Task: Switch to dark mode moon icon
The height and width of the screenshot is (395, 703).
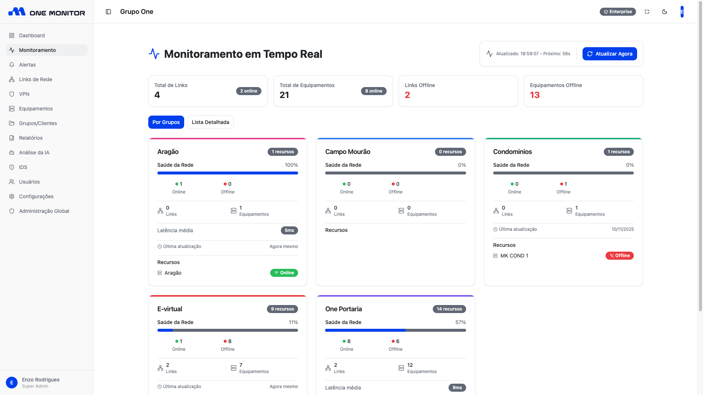Action: 665,12
